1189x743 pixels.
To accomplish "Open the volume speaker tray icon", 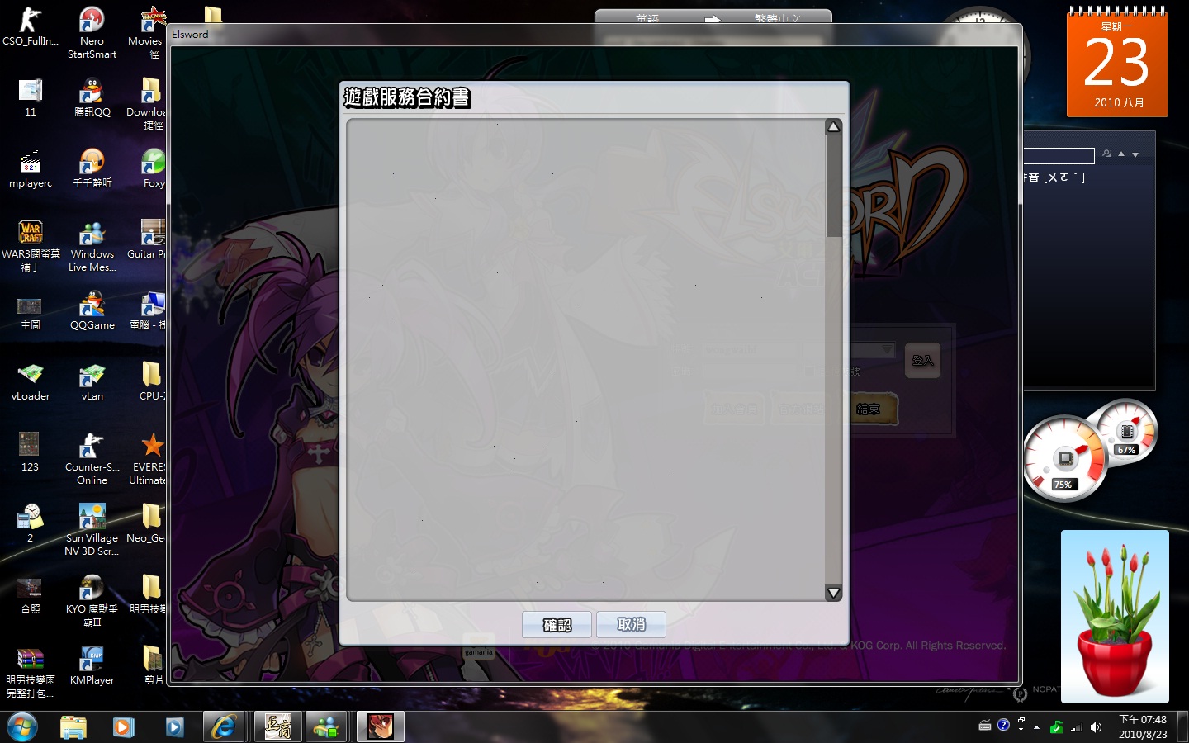I will (1096, 727).
